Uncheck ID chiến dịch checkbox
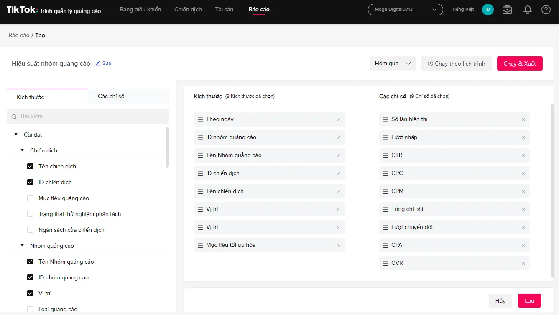 [30, 182]
